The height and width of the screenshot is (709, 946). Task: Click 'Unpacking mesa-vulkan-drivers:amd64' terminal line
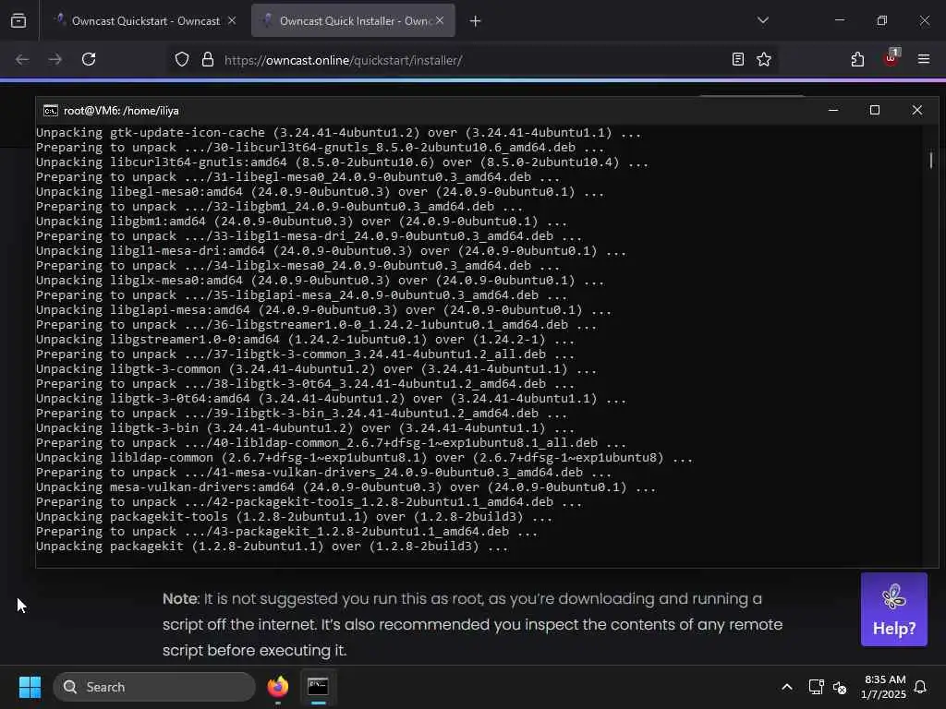click(x=346, y=487)
